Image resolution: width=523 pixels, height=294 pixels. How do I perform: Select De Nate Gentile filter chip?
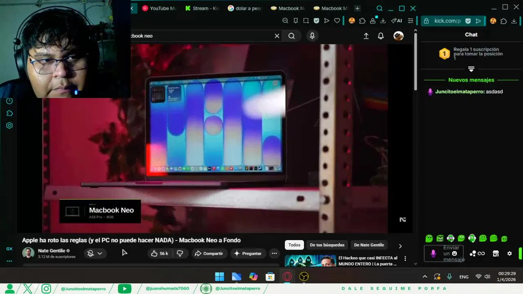[x=369, y=245]
